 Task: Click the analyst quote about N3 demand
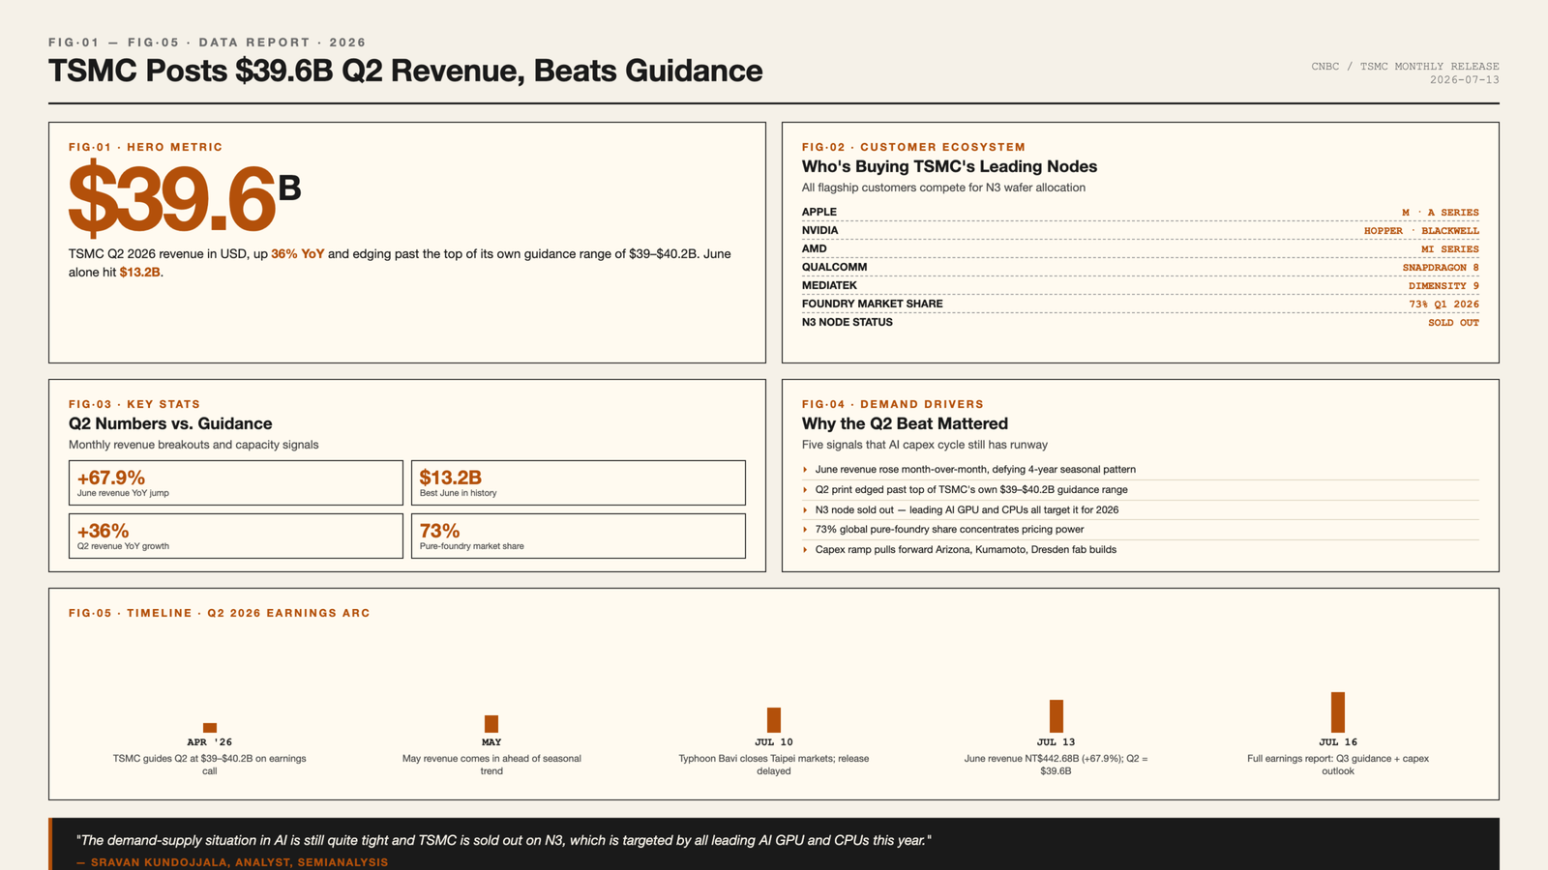(x=503, y=841)
